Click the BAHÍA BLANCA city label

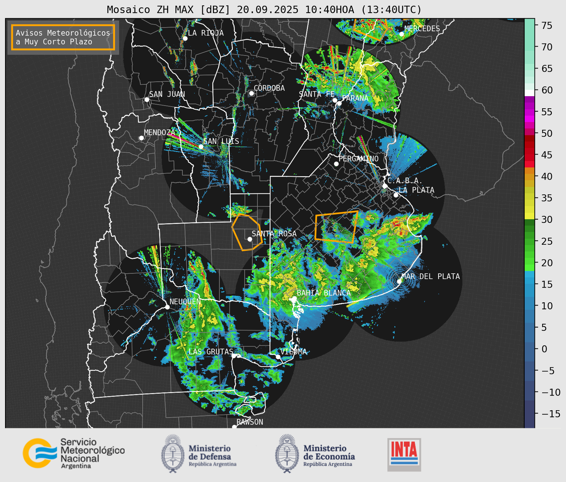tap(324, 293)
